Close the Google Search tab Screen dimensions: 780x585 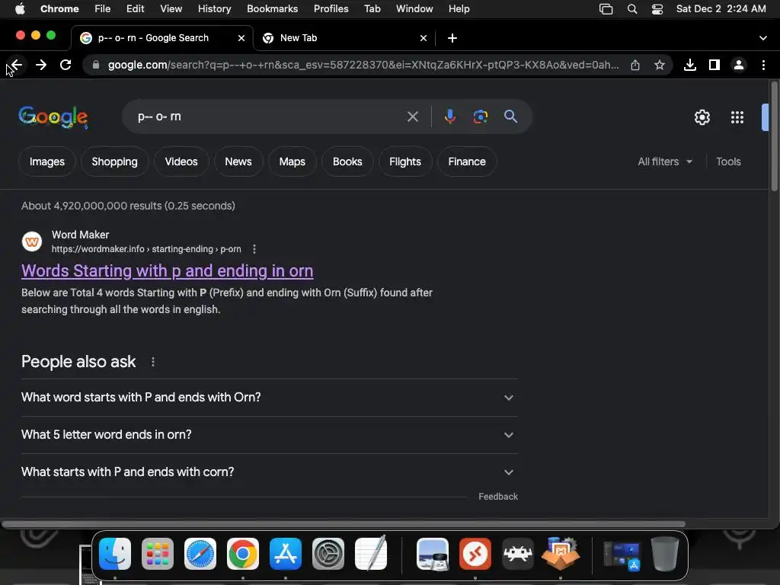241,38
